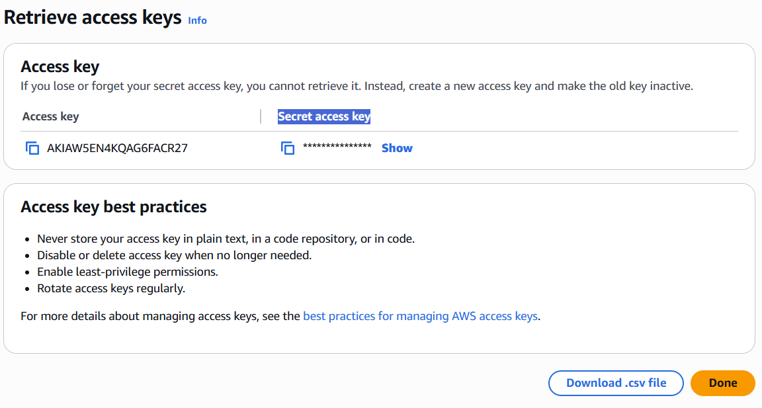Show the hidden secret access key
The height and width of the screenshot is (408, 762).
pyautogui.click(x=397, y=148)
